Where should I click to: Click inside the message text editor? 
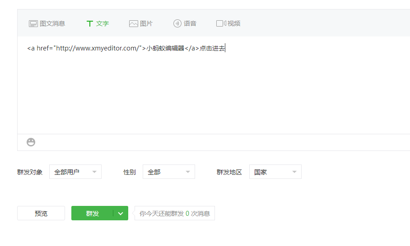click(214, 85)
